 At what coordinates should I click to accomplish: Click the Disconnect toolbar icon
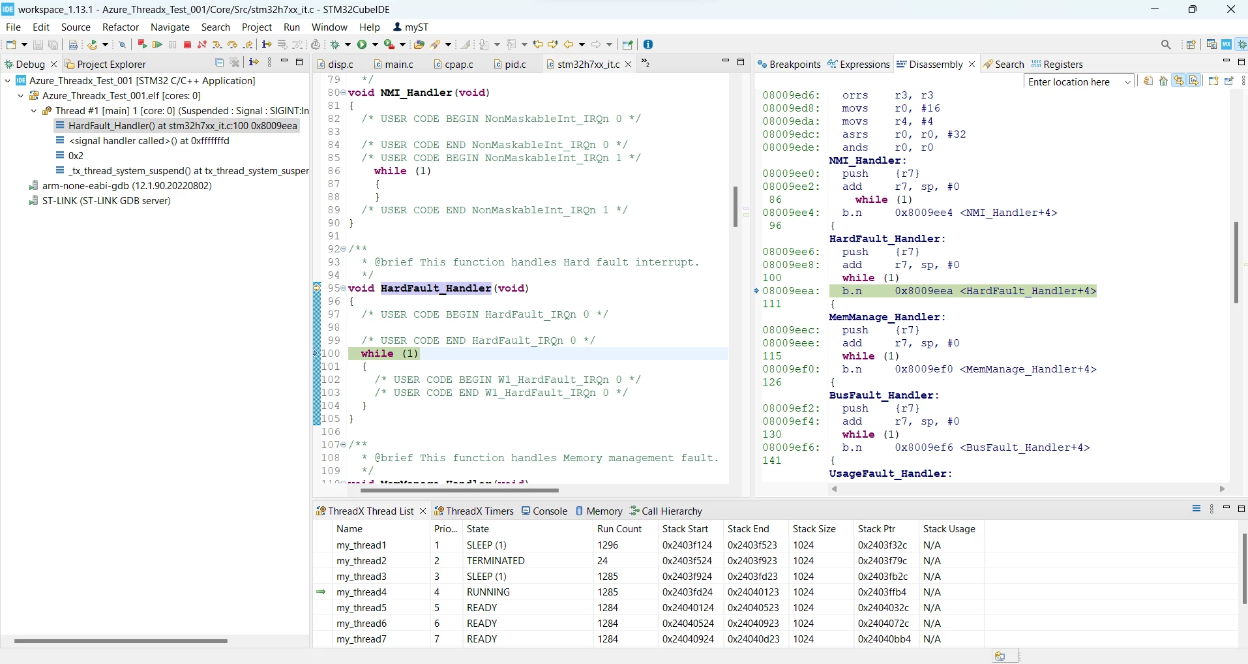click(x=202, y=44)
